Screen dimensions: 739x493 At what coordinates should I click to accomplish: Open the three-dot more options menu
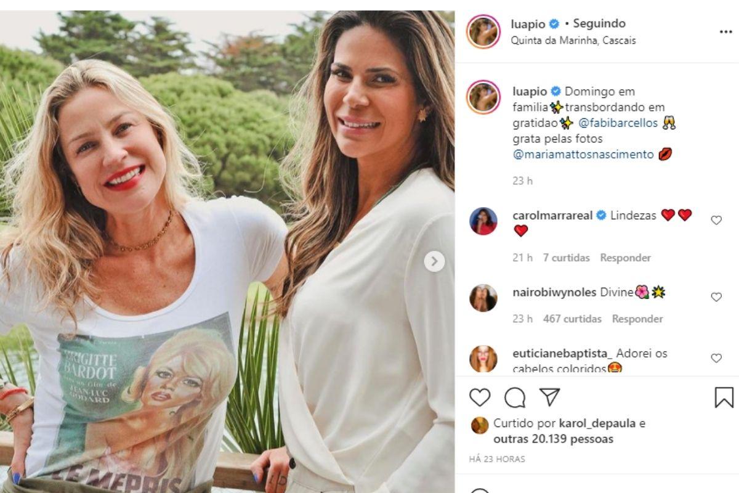tap(725, 32)
